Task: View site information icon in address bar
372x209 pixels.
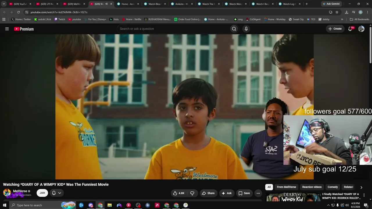Action: pos(27,12)
